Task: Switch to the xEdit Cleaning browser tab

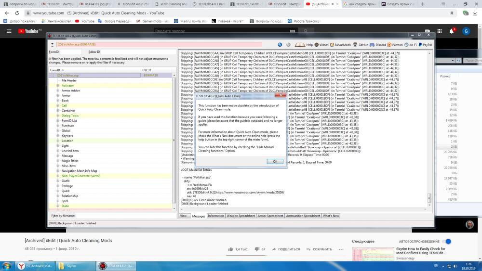Action: 171,4
